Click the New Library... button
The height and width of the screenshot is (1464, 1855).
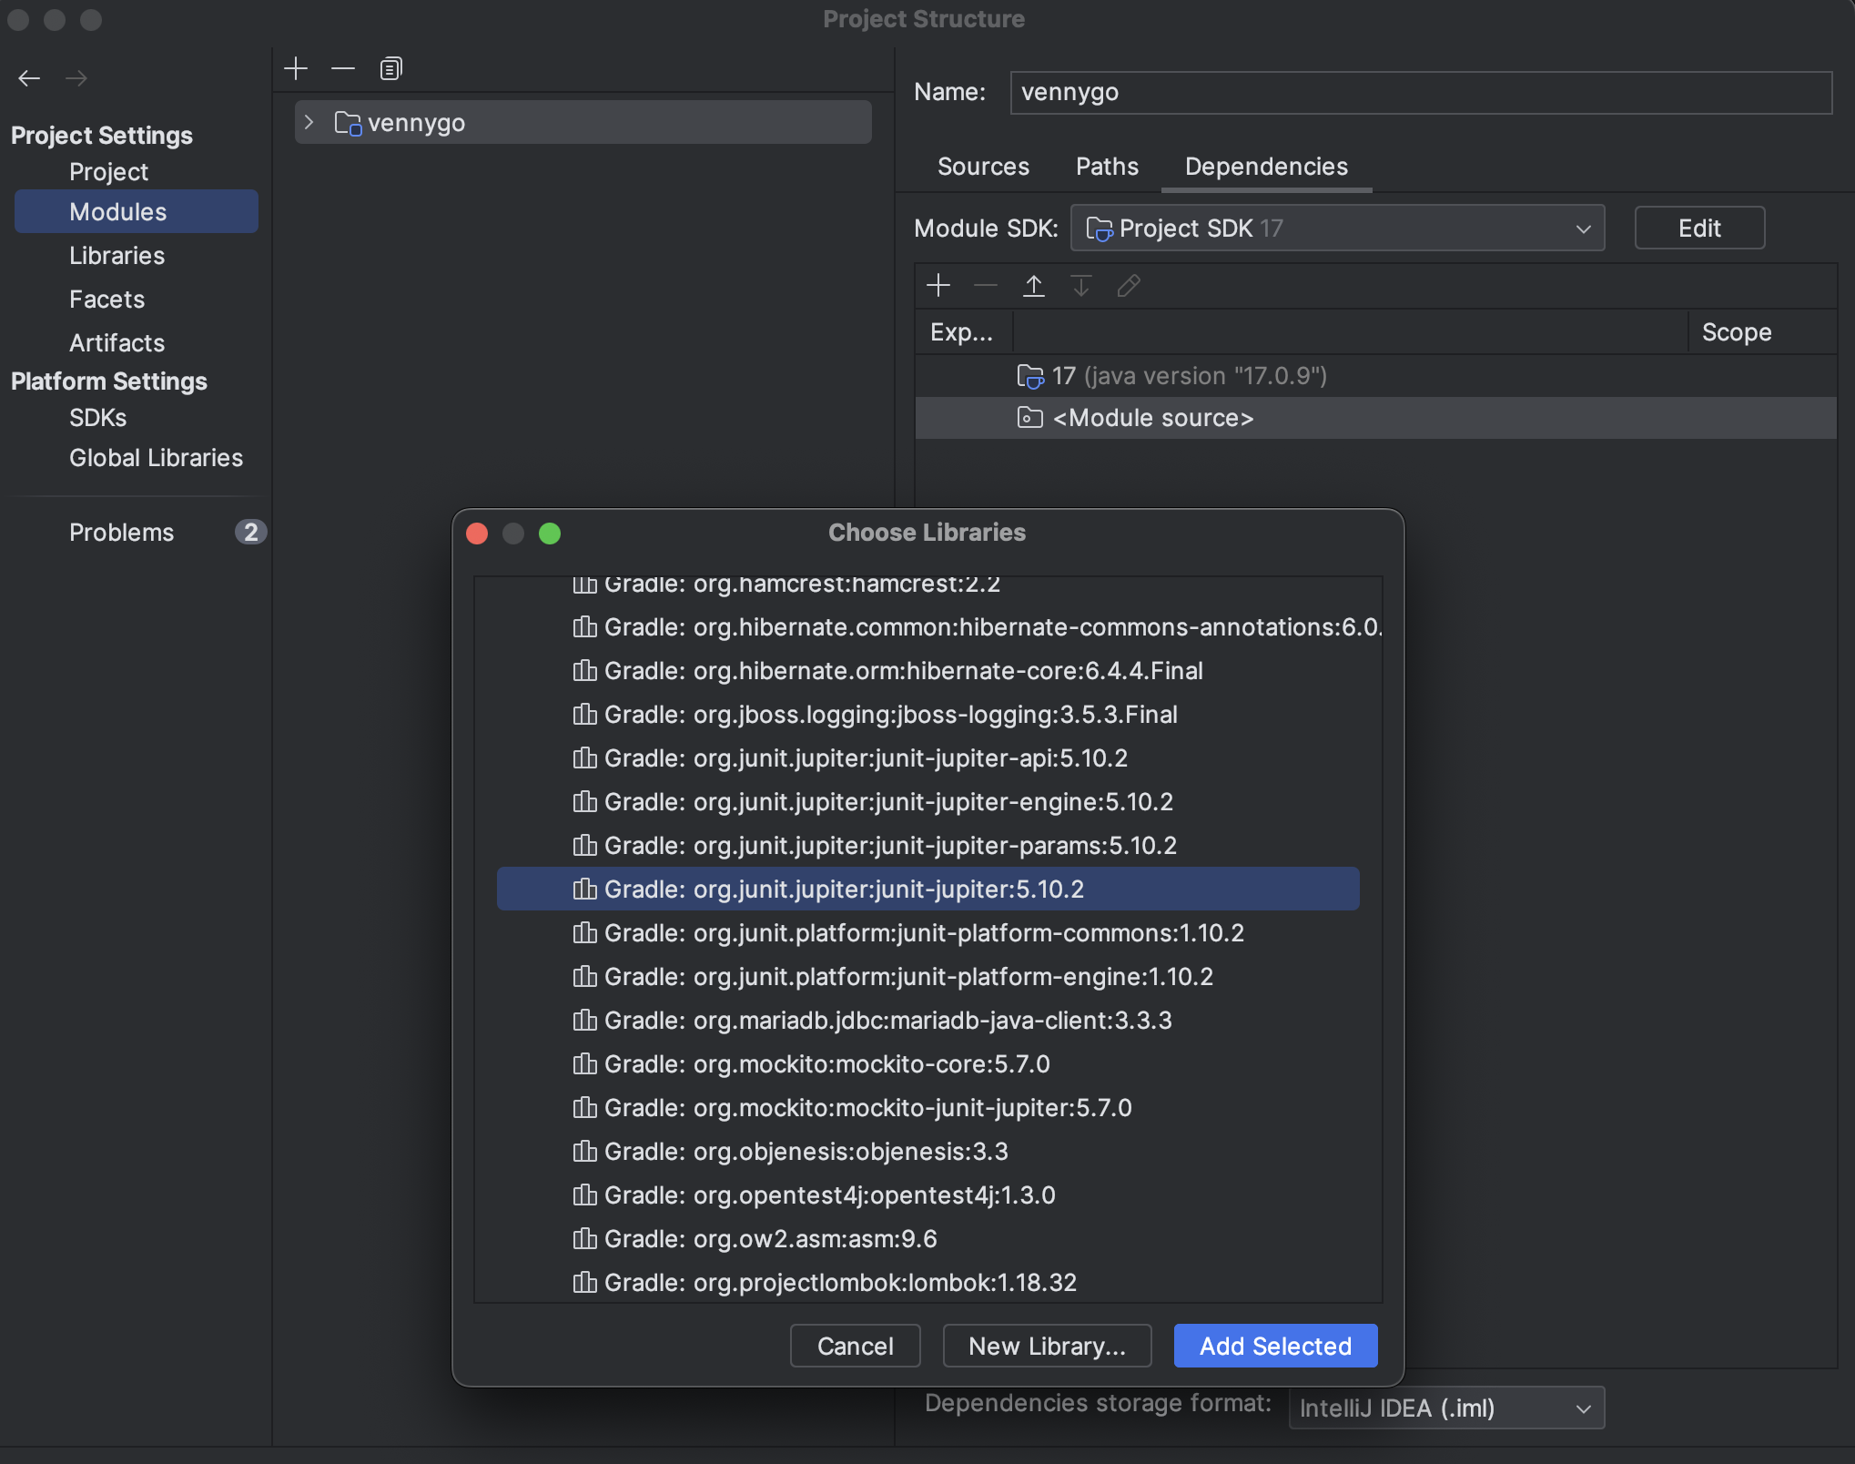pos(1047,1346)
